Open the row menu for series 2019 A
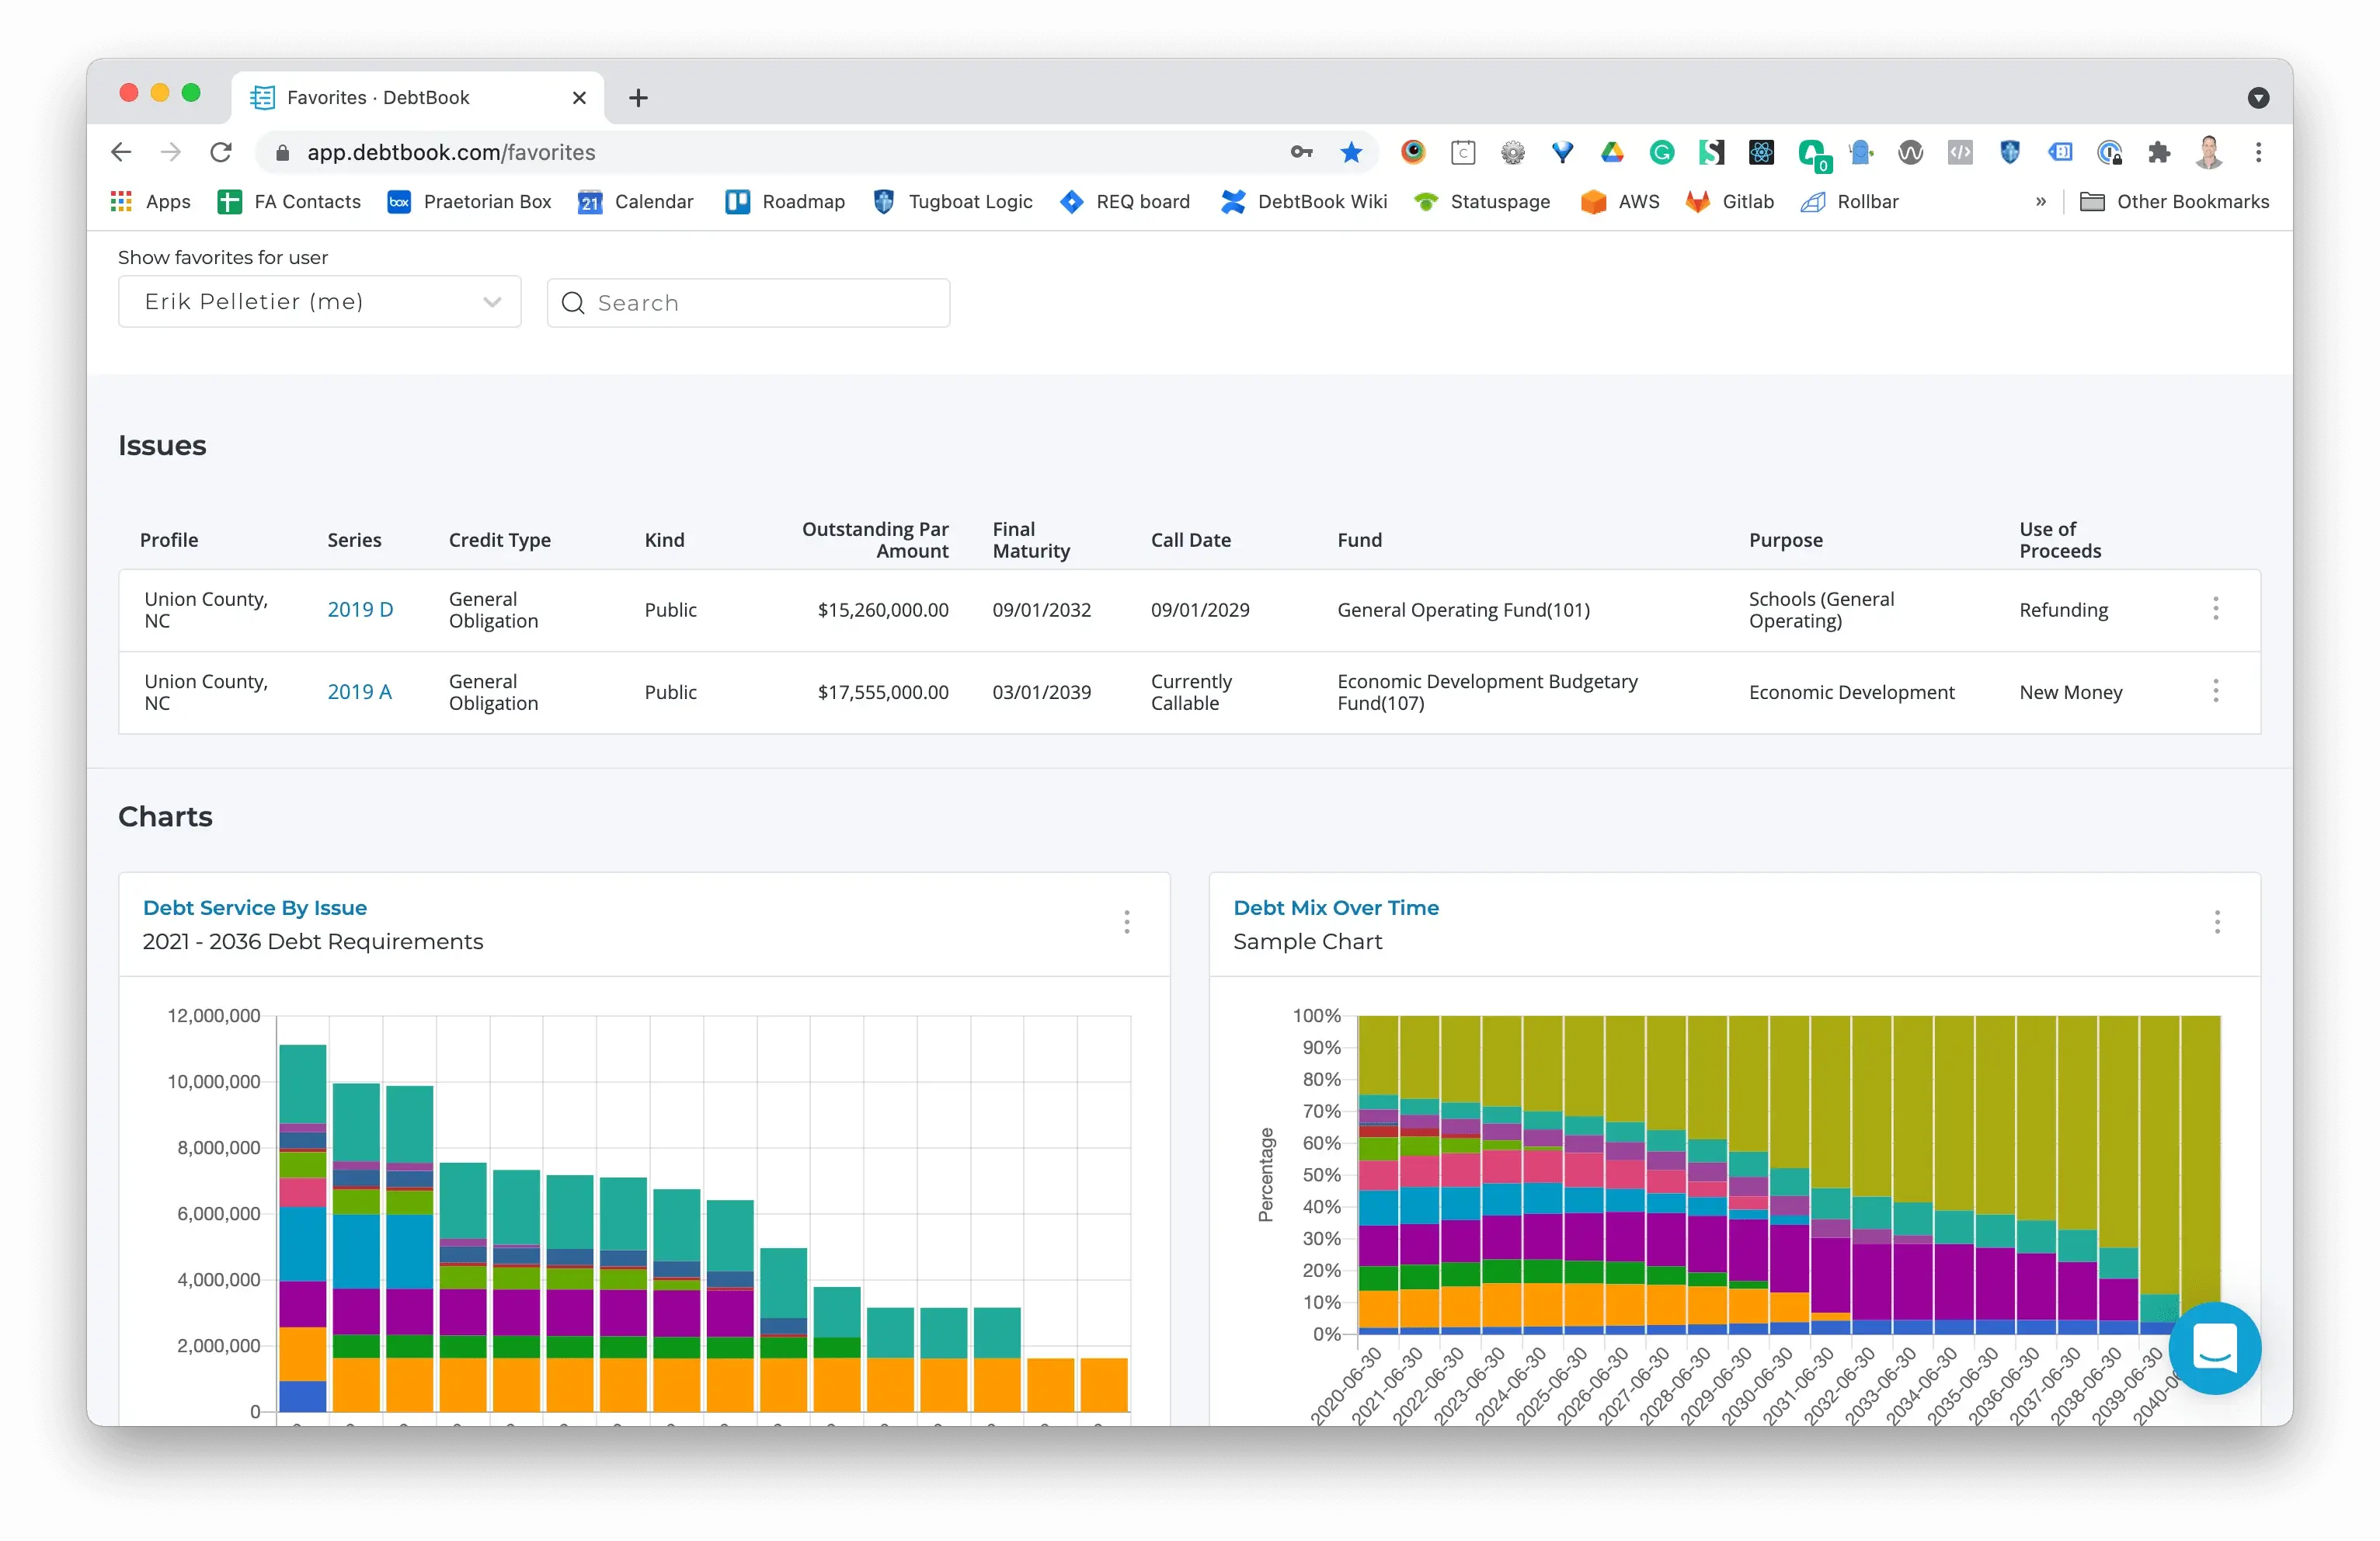This screenshot has width=2380, height=1541. coord(2215,691)
